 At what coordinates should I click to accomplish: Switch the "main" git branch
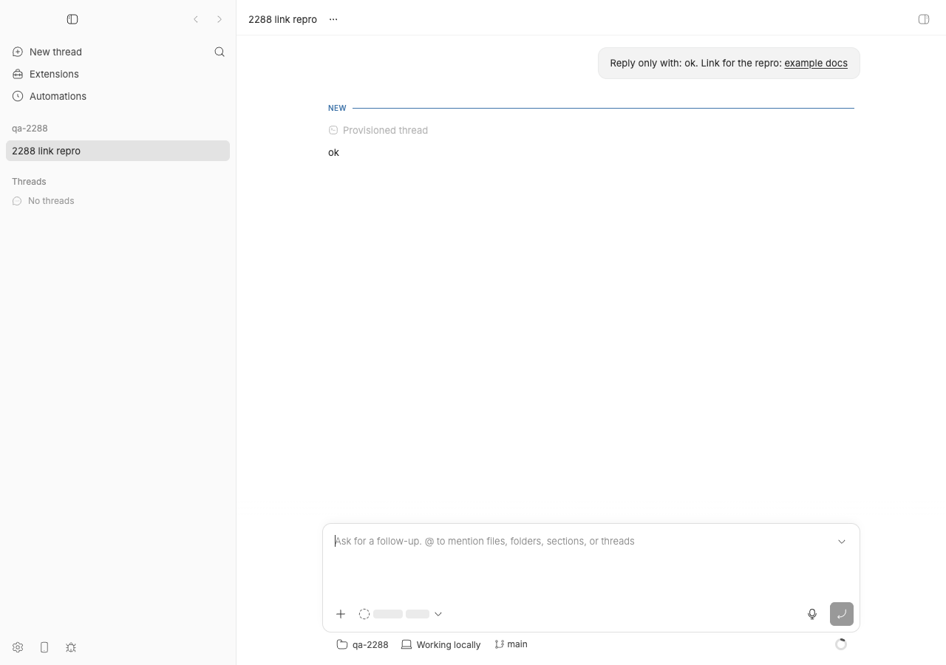[511, 645]
